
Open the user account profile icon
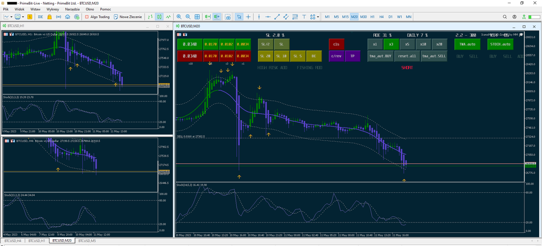[515, 17]
